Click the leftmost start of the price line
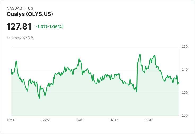Image resolution: width=195 pixels, height=134 pixels. 11,69
